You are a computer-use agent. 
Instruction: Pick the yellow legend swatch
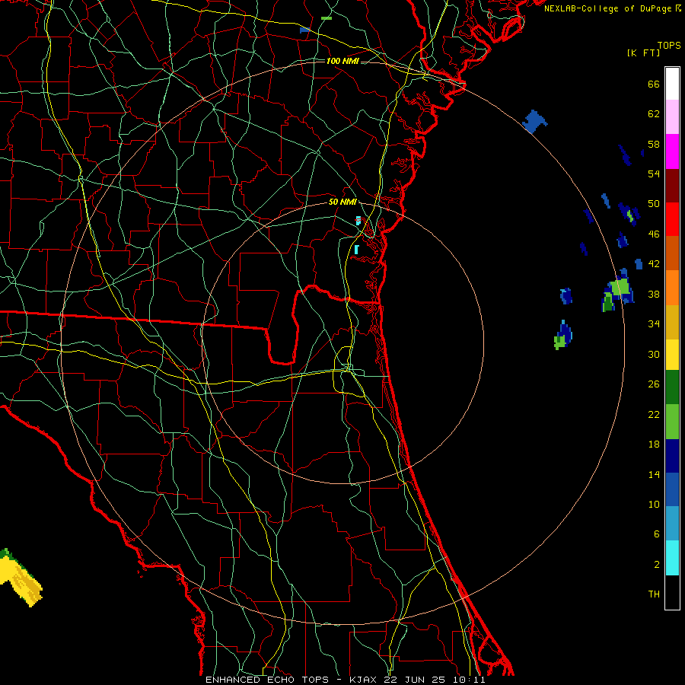click(x=672, y=355)
